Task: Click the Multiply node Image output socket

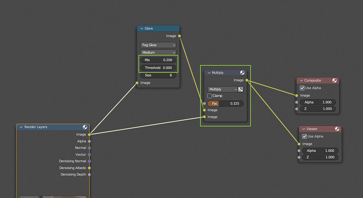Action: tap(247, 80)
